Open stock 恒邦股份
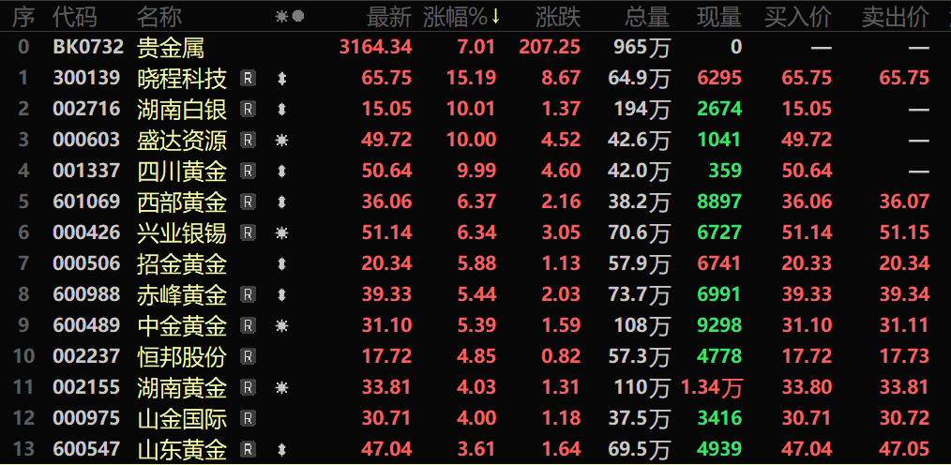 (x=182, y=356)
